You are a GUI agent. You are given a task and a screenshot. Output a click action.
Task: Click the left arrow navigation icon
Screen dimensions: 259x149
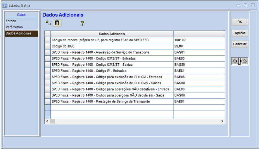click(235, 61)
